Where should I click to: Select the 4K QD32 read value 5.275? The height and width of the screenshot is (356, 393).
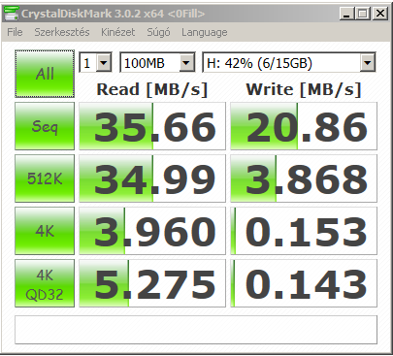tap(152, 283)
